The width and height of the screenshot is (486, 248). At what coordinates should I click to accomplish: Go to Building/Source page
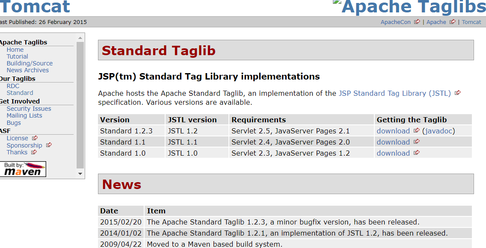point(30,63)
